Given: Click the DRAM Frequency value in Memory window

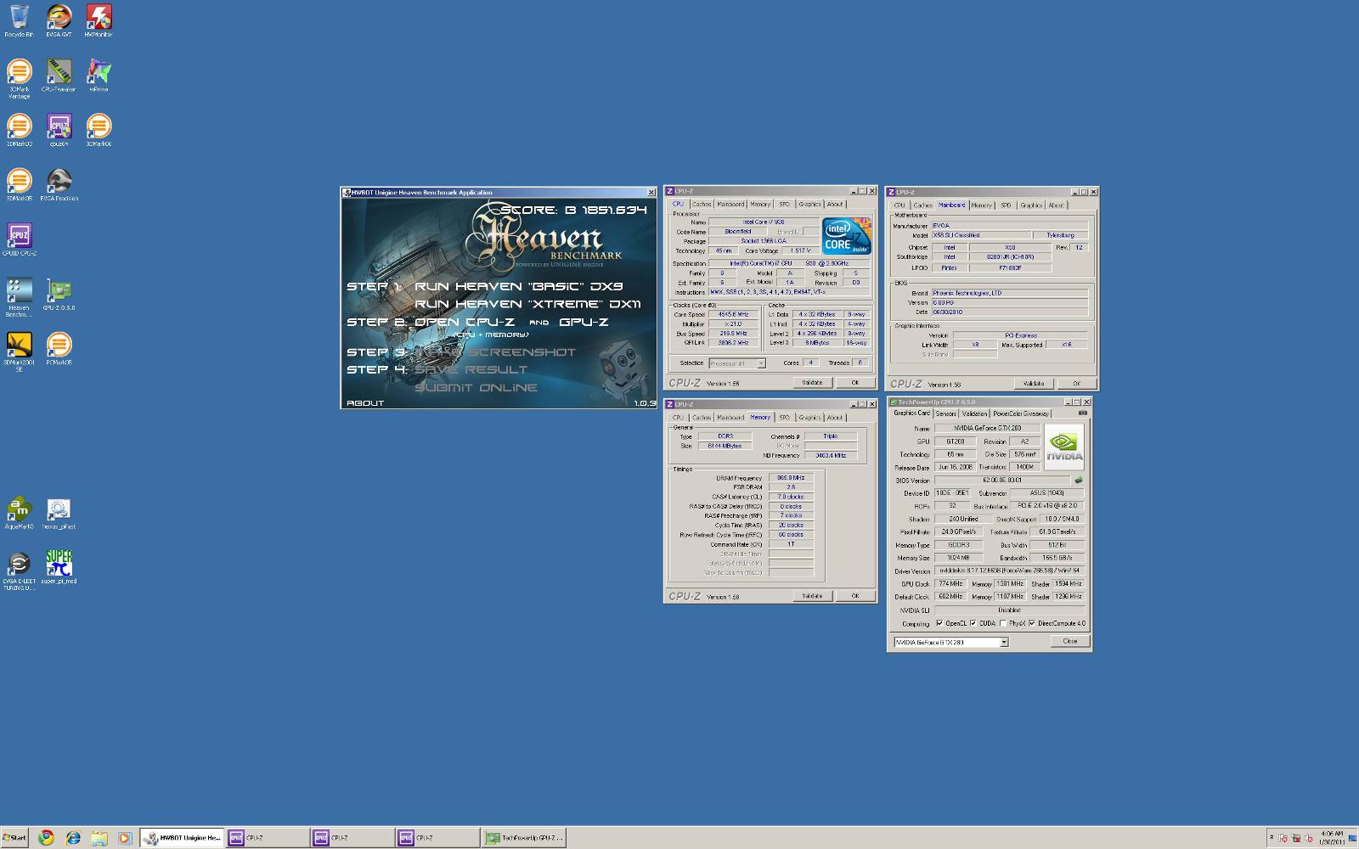Looking at the screenshot, I should (x=791, y=478).
